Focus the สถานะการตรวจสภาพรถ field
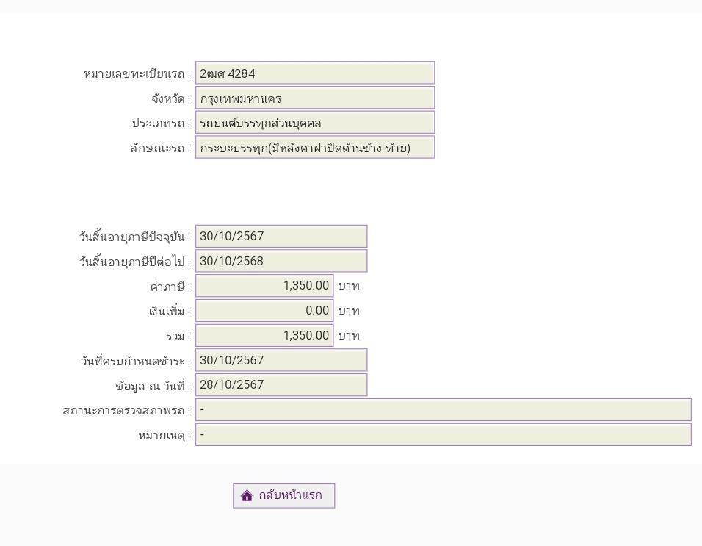Viewport: 702px width, 546px height. [x=443, y=410]
